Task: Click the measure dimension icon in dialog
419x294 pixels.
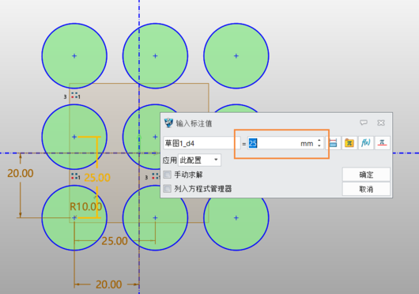Action: 333,143
